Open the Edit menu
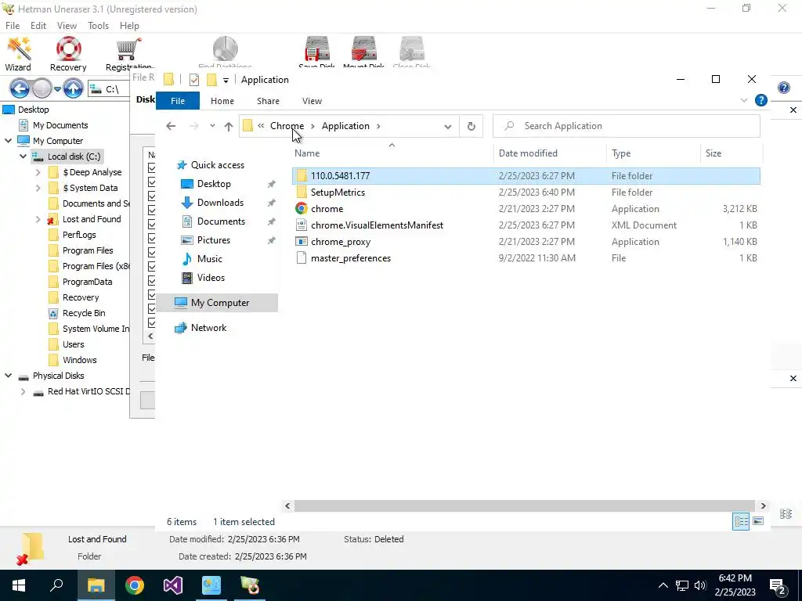The image size is (802, 601). coord(38,26)
